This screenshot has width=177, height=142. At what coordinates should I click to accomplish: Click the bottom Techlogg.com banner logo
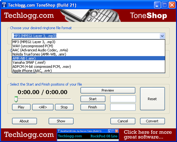point(29,134)
